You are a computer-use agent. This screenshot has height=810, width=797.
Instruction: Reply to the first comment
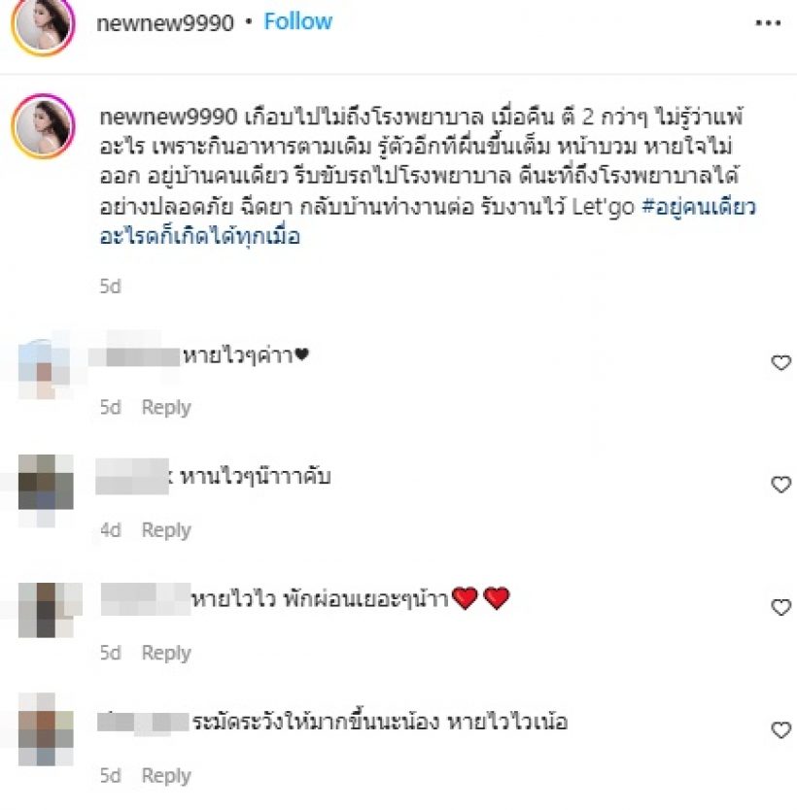tap(166, 408)
